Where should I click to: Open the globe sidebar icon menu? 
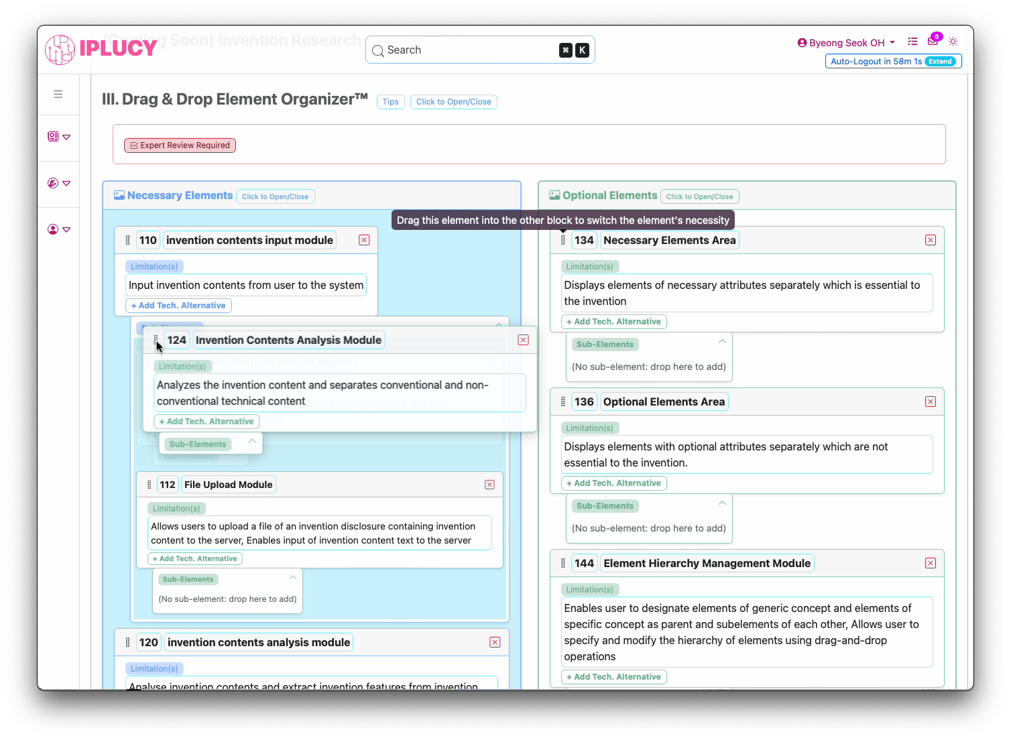[x=59, y=183]
